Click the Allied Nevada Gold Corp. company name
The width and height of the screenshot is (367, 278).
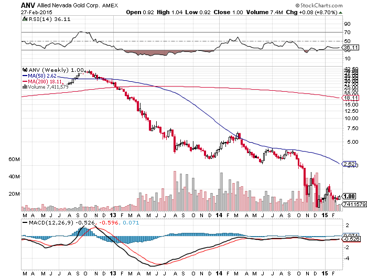tap(69, 5)
